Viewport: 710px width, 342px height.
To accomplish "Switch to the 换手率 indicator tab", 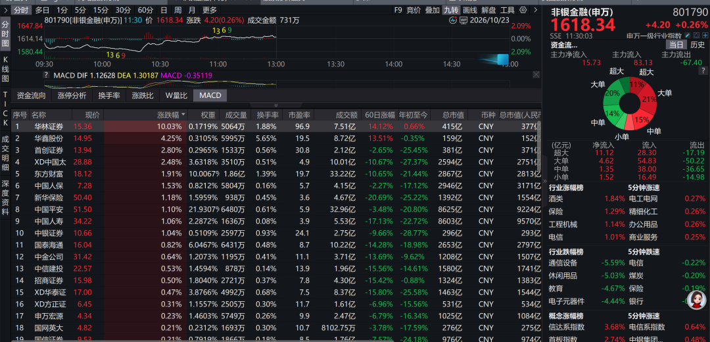I will click(109, 95).
